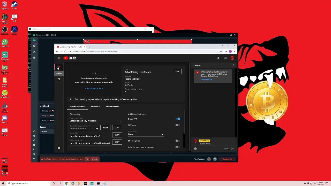This screenshot has width=331, height=186.
Task: Click the Say something chat input
Action: [216, 144]
